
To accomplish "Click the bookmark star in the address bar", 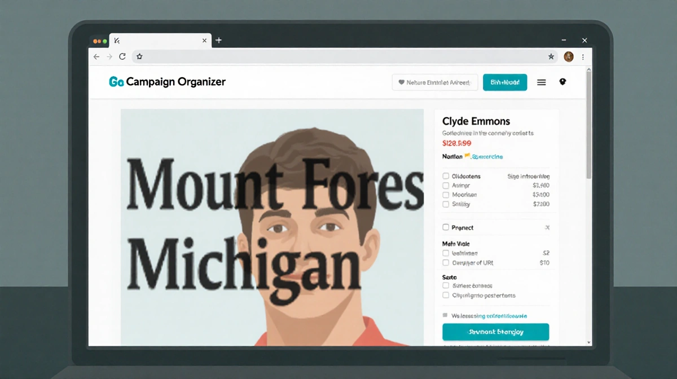I will (x=551, y=57).
